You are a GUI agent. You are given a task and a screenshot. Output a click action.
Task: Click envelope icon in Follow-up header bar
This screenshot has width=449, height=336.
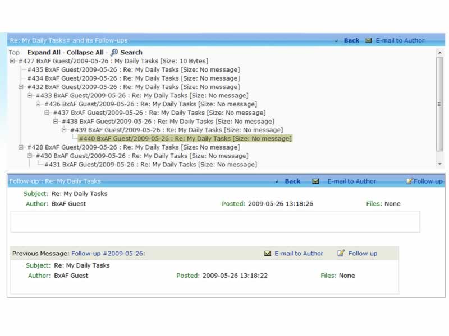315,181
